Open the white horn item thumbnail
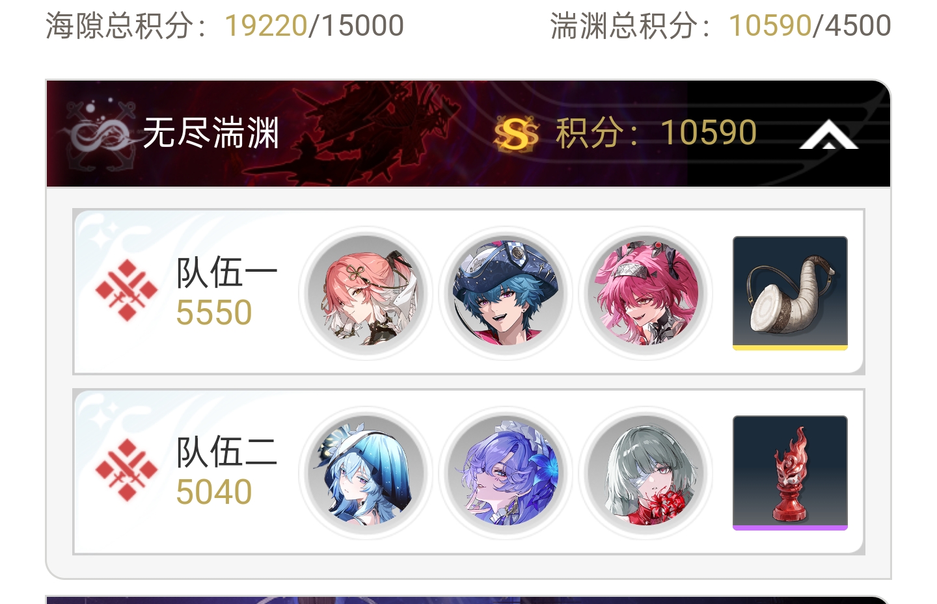The image size is (937, 604). click(790, 293)
